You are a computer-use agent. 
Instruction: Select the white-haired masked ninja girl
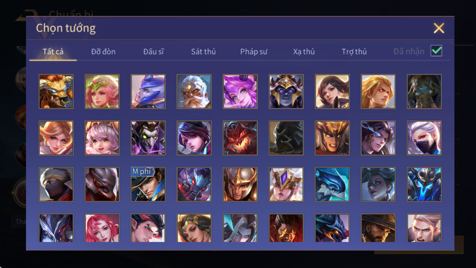[x=424, y=138]
